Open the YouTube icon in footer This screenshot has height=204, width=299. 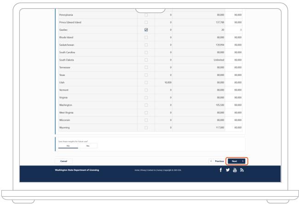pos(235,170)
